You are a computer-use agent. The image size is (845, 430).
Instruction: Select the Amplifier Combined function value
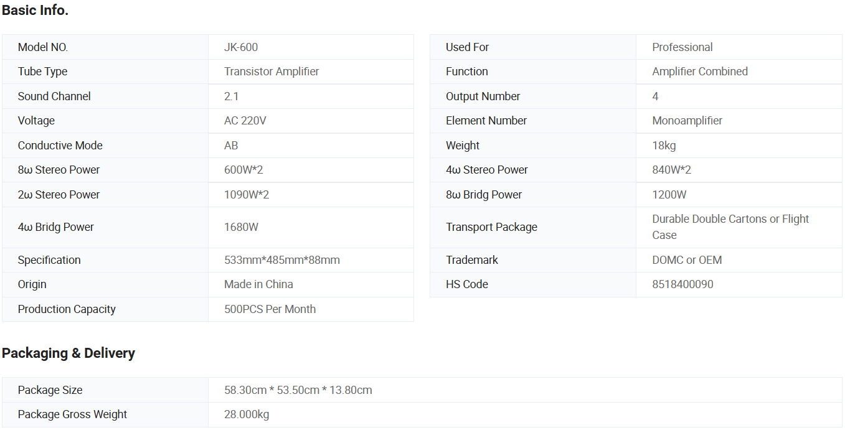[x=700, y=72]
